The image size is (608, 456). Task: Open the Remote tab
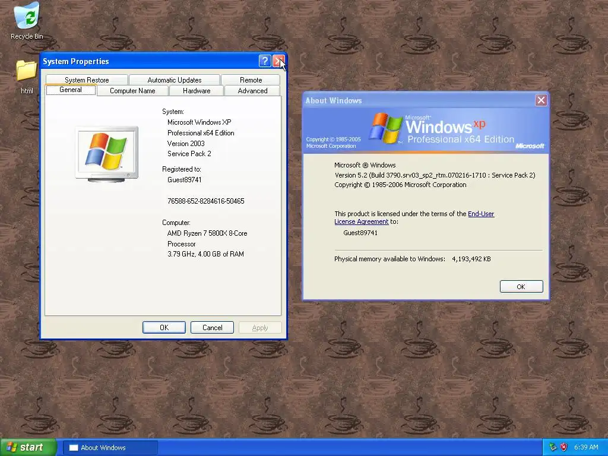tap(251, 80)
